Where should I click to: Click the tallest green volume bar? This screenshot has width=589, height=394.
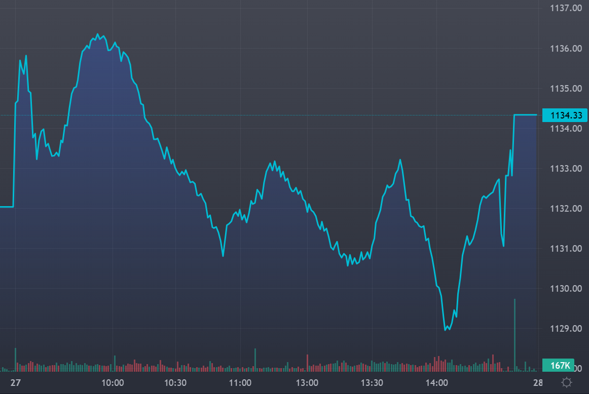coord(514,334)
